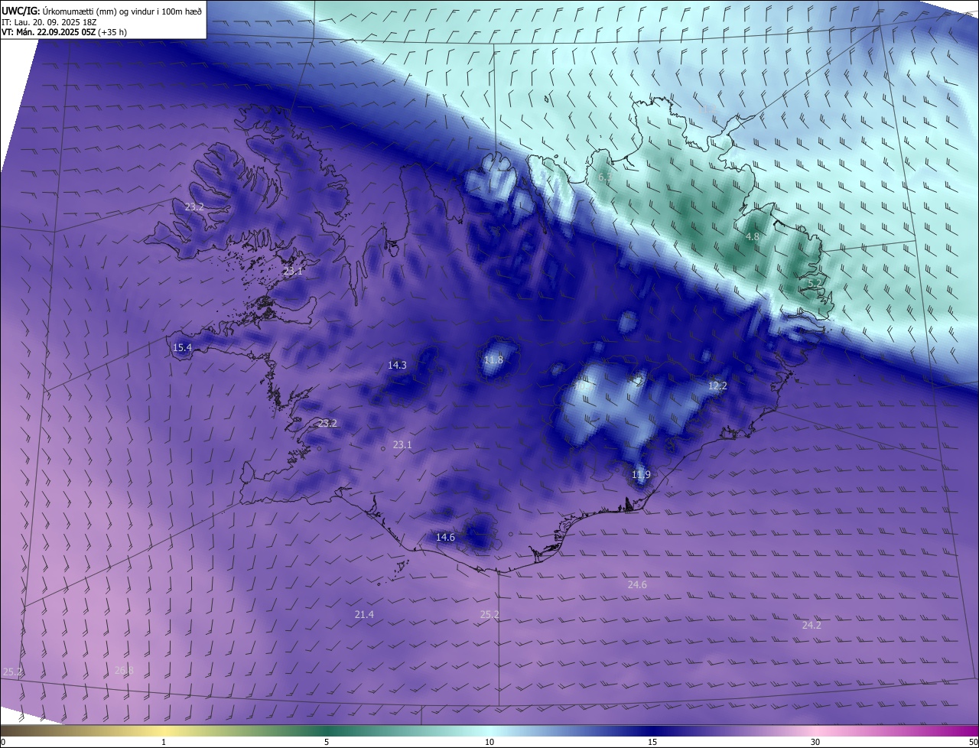Click the colour scale tick labelled 5
The height and width of the screenshot is (748, 979).
coord(327,742)
